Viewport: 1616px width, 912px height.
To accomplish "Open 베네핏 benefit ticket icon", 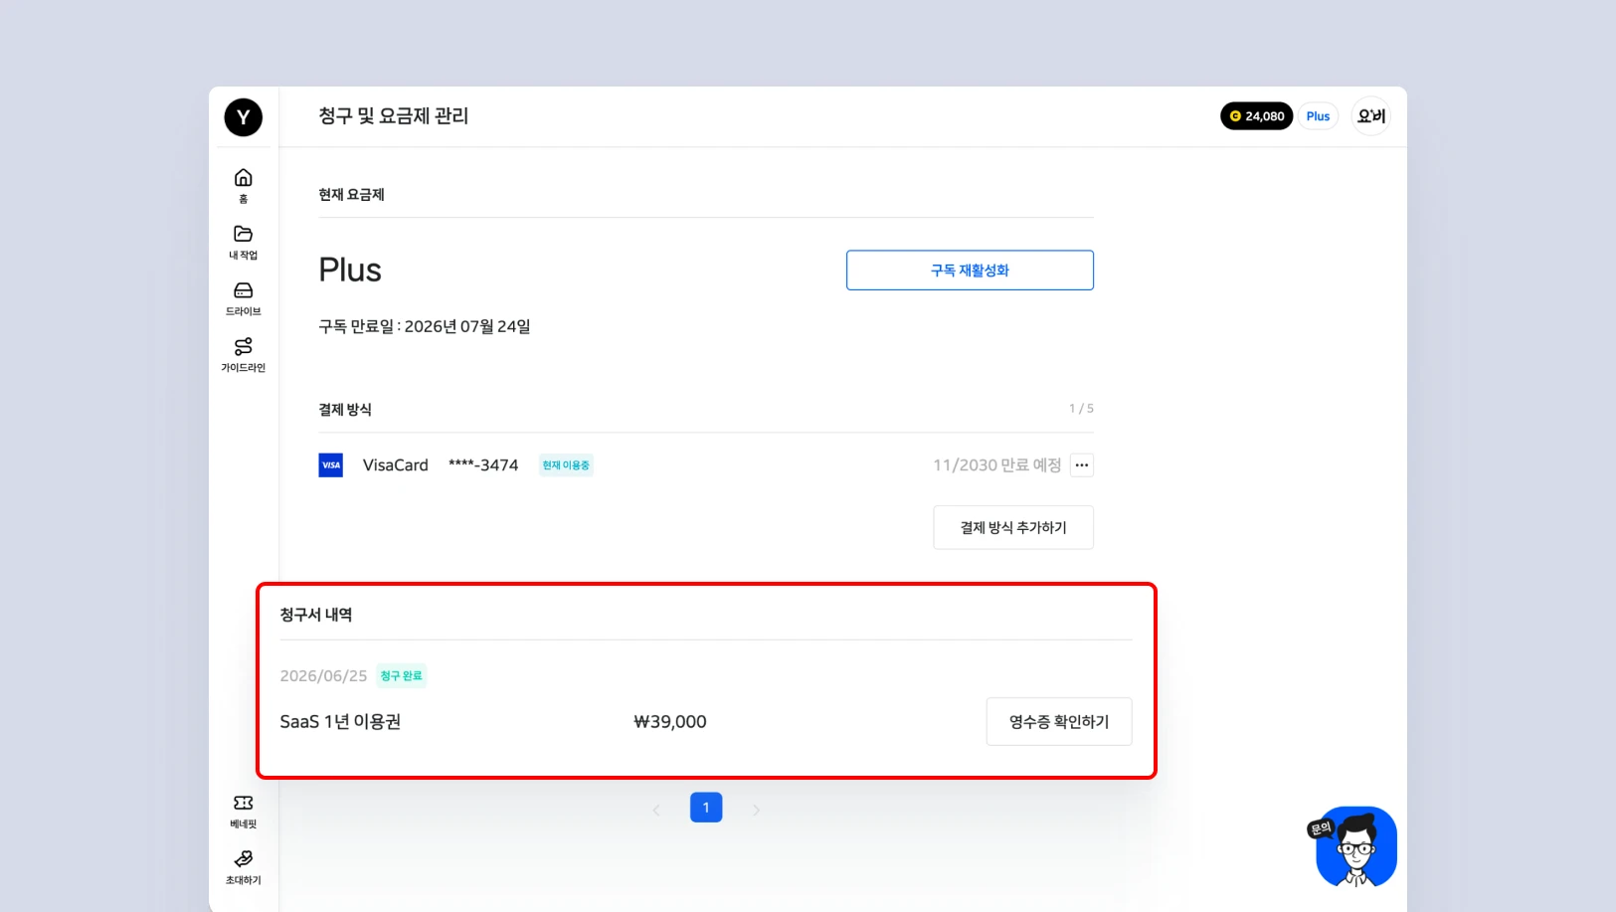I will pos(243,803).
